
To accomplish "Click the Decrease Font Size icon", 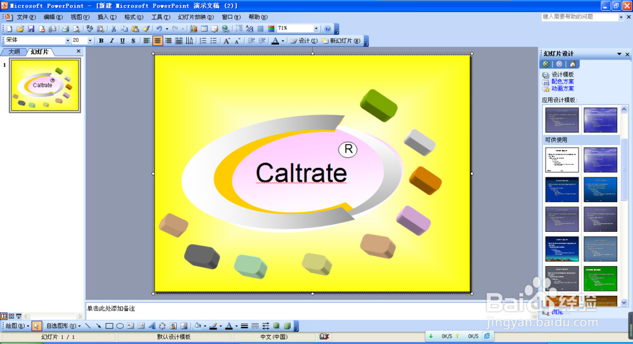I will tap(237, 41).
